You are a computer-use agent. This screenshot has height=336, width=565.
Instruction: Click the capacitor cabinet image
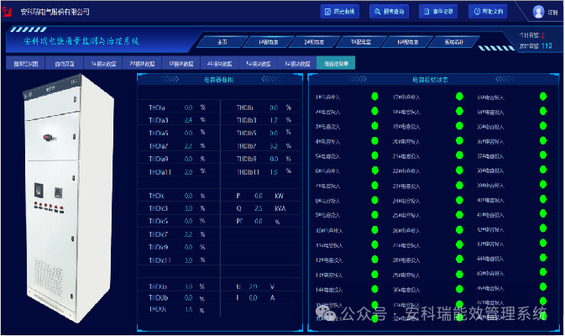pyautogui.click(x=69, y=198)
